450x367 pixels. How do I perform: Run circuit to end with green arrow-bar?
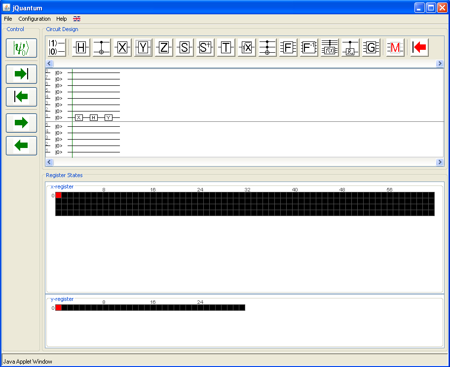coord(22,74)
